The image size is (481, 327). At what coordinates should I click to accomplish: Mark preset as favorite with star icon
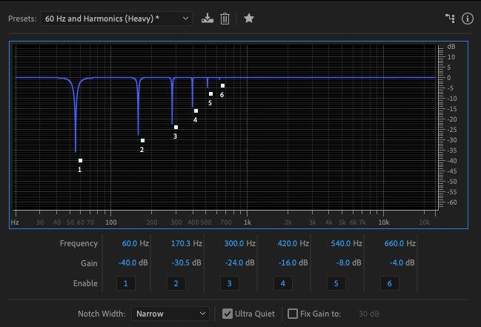click(x=249, y=18)
